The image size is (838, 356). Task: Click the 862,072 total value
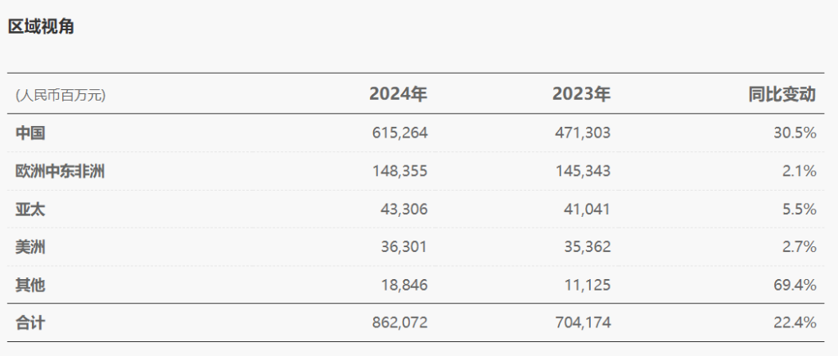[x=399, y=323]
